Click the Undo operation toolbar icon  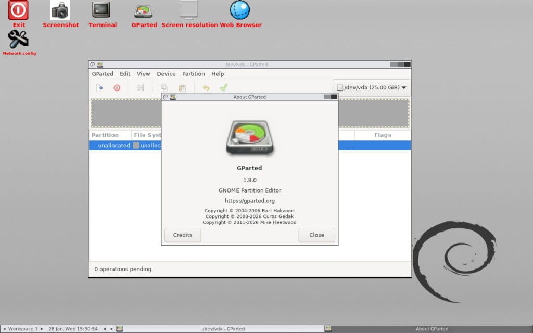coord(206,87)
